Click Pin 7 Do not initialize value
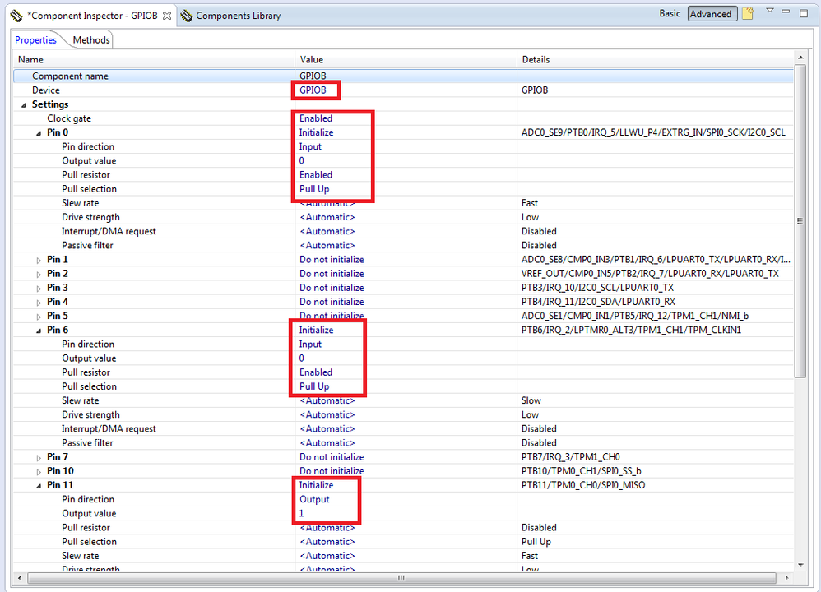The width and height of the screenshot is (821, 592). (332, 457)
